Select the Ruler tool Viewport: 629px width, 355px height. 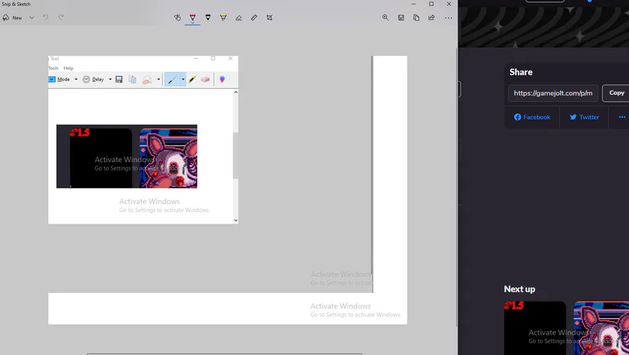(x=254, y=17)
